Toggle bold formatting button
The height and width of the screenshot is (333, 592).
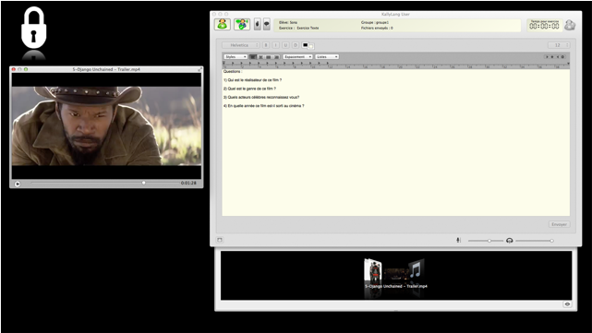pyautogui.click(x=266, y=45)
